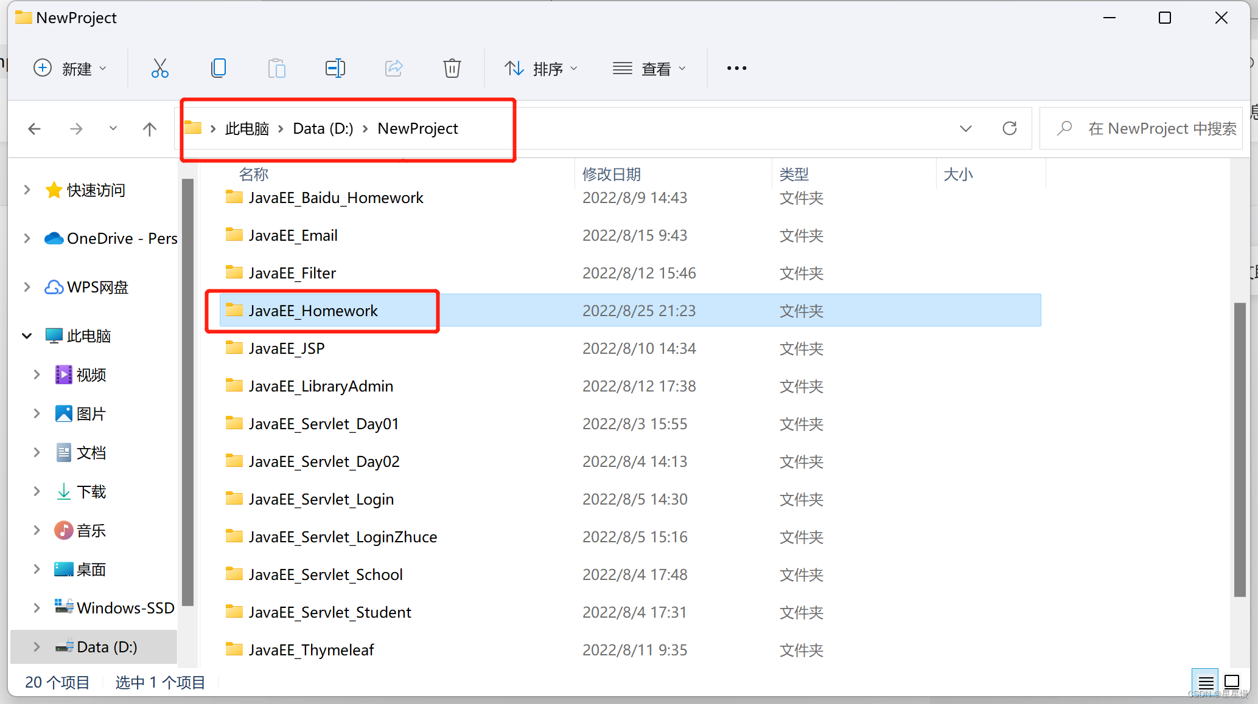1258x704 pixels.
Task: Expand the 快速访问 tree node
Action: pyautogui.click(x=27, y=190)
